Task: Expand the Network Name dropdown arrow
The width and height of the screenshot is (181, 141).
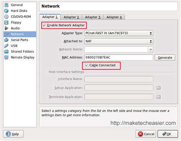Action: point(150,49)
